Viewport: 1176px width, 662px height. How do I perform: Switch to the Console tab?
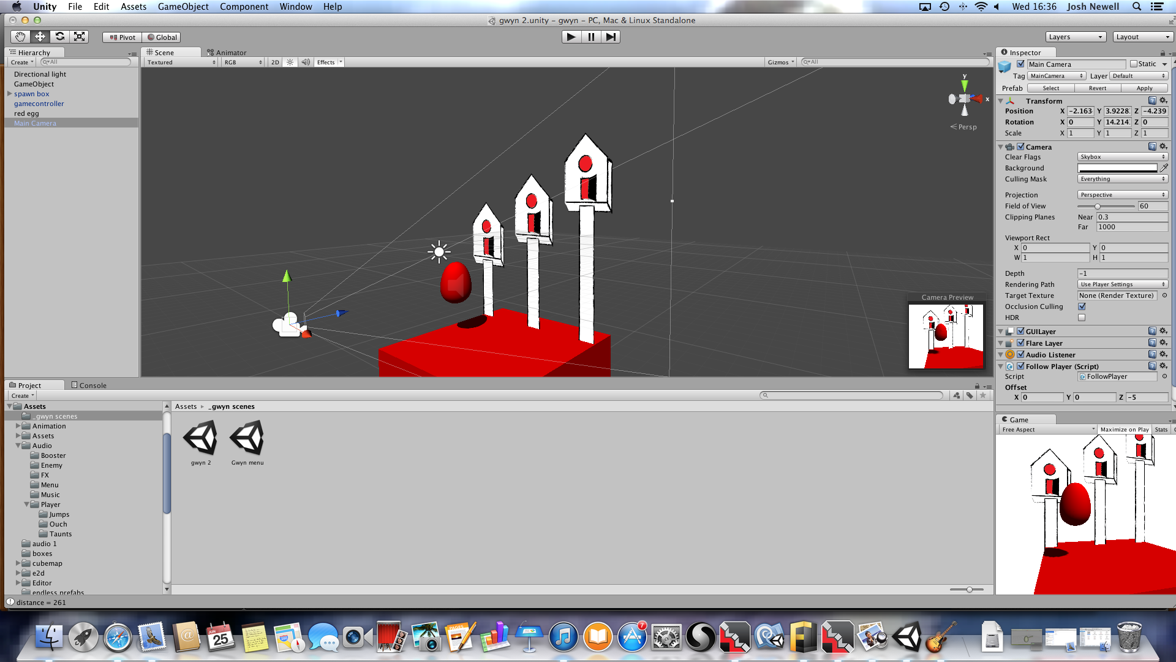pos(89,386)
